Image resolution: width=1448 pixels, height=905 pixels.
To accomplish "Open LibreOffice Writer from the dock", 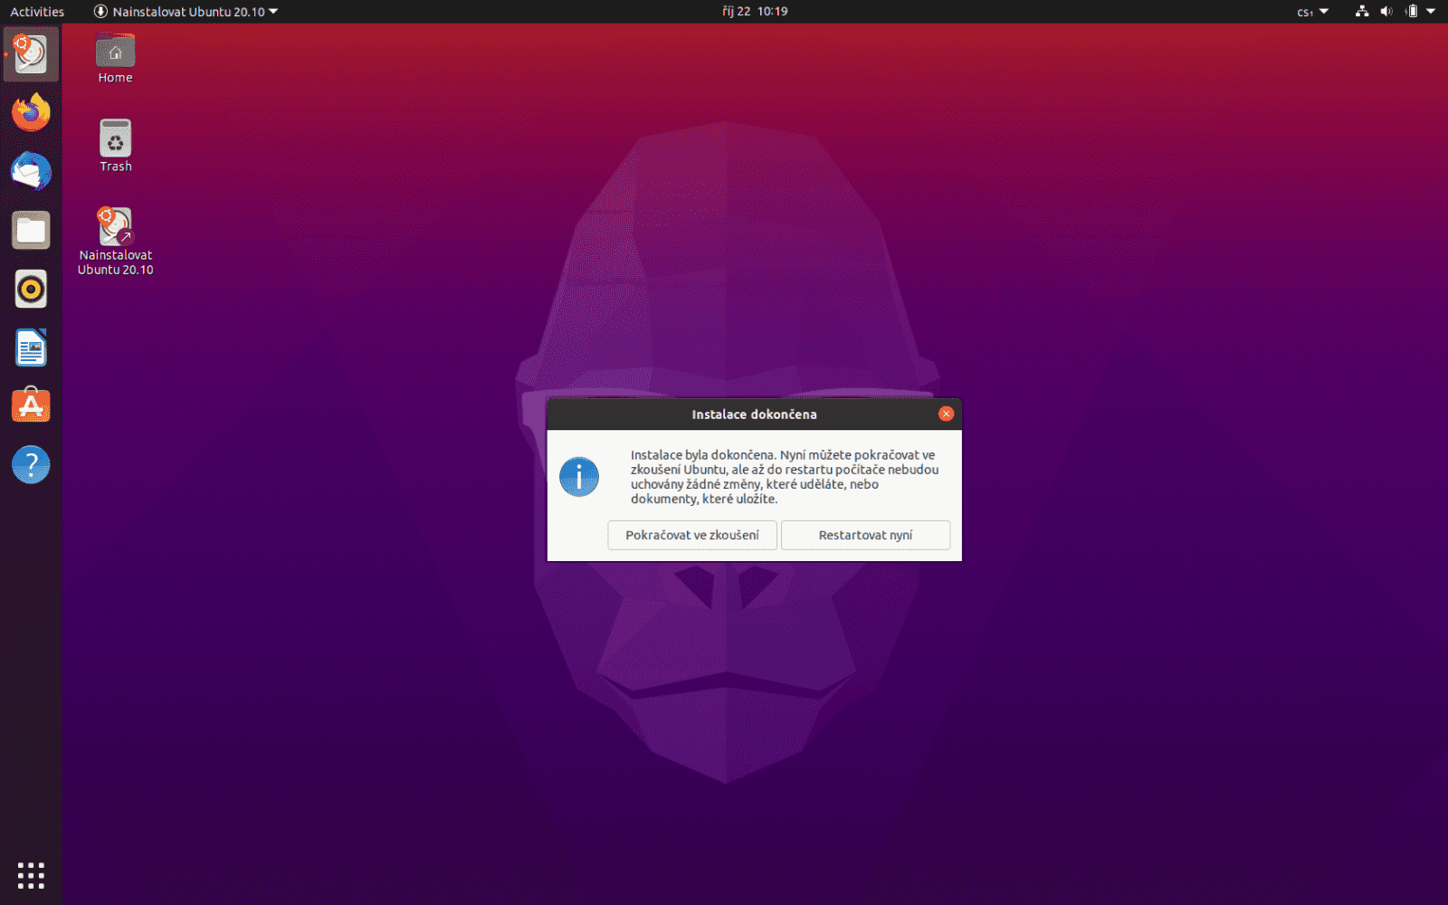I will tap(30, 348).
